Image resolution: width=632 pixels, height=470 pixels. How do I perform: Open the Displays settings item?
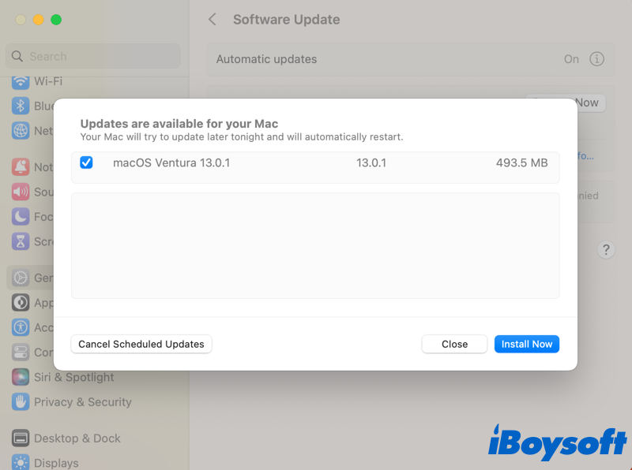55,463
